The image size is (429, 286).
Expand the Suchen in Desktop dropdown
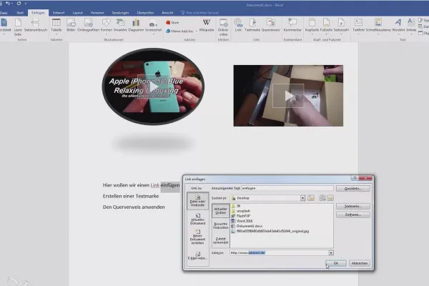(x=302, y=198)
